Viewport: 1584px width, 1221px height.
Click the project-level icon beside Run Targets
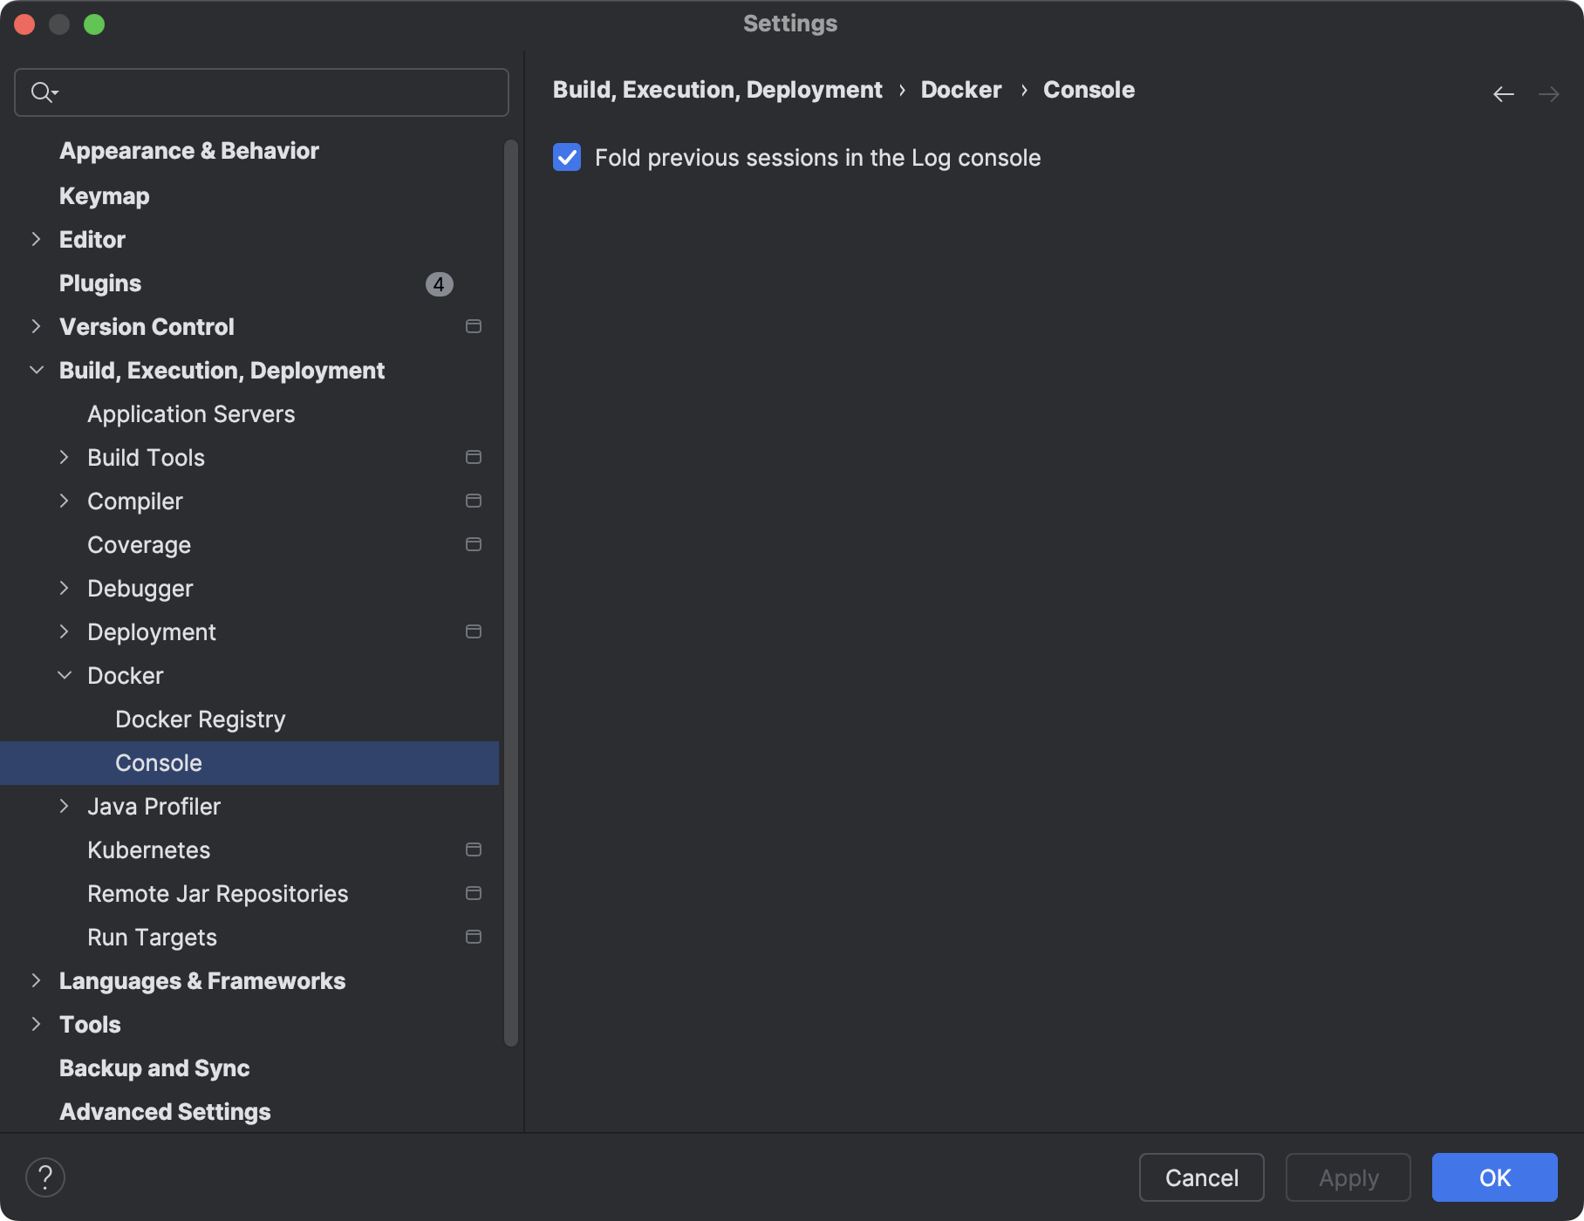474,937
